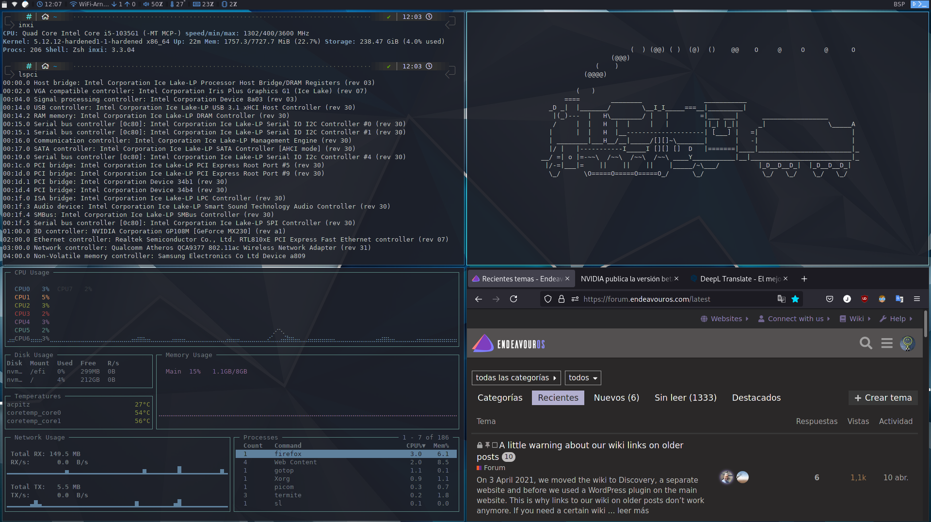The height and width of the screenshot is (522, 931).
Task: Click the temperature 27° indicator
Action: pyautogui.click(x=177, y=4)
